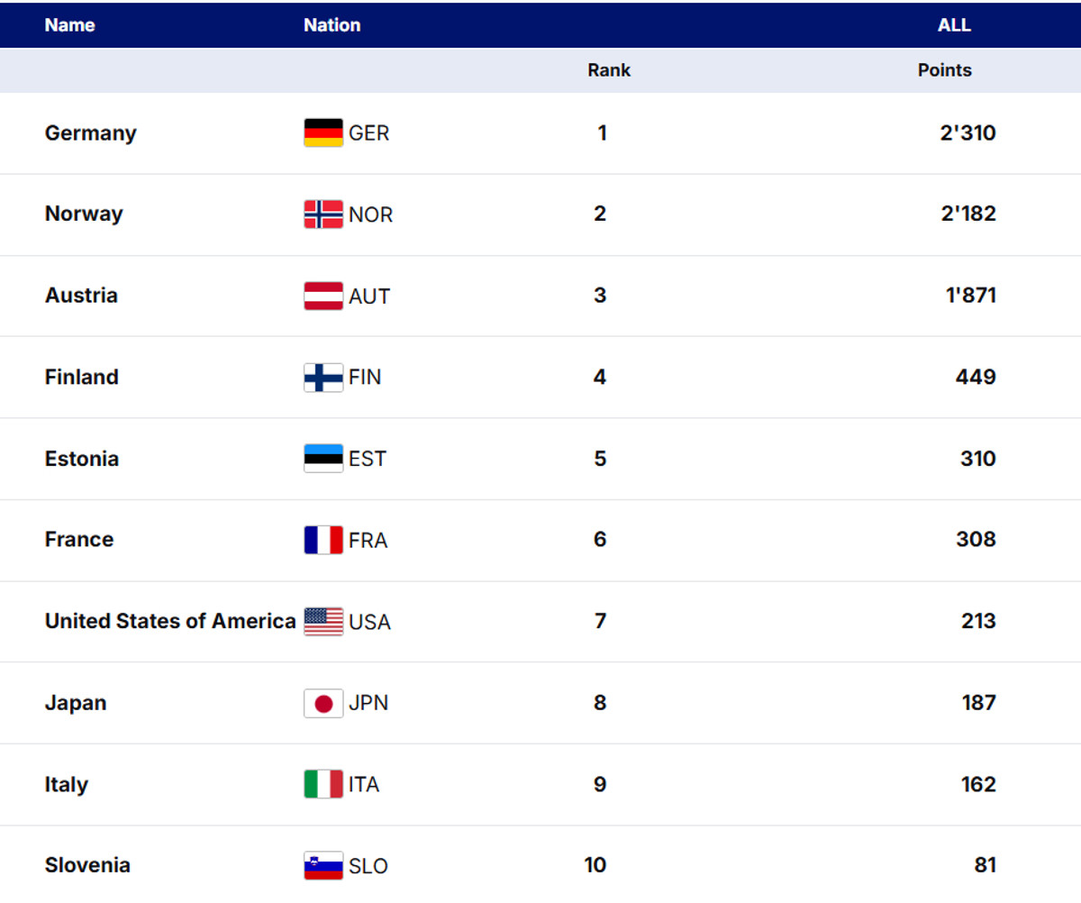The height and width of the screenshot is (903, 1081).
Task: Click the Finland flag icon
Action: (x=323, y=378)
